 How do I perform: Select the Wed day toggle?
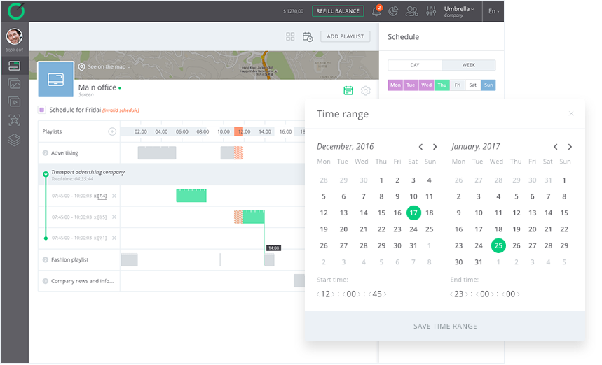[427, 85]
